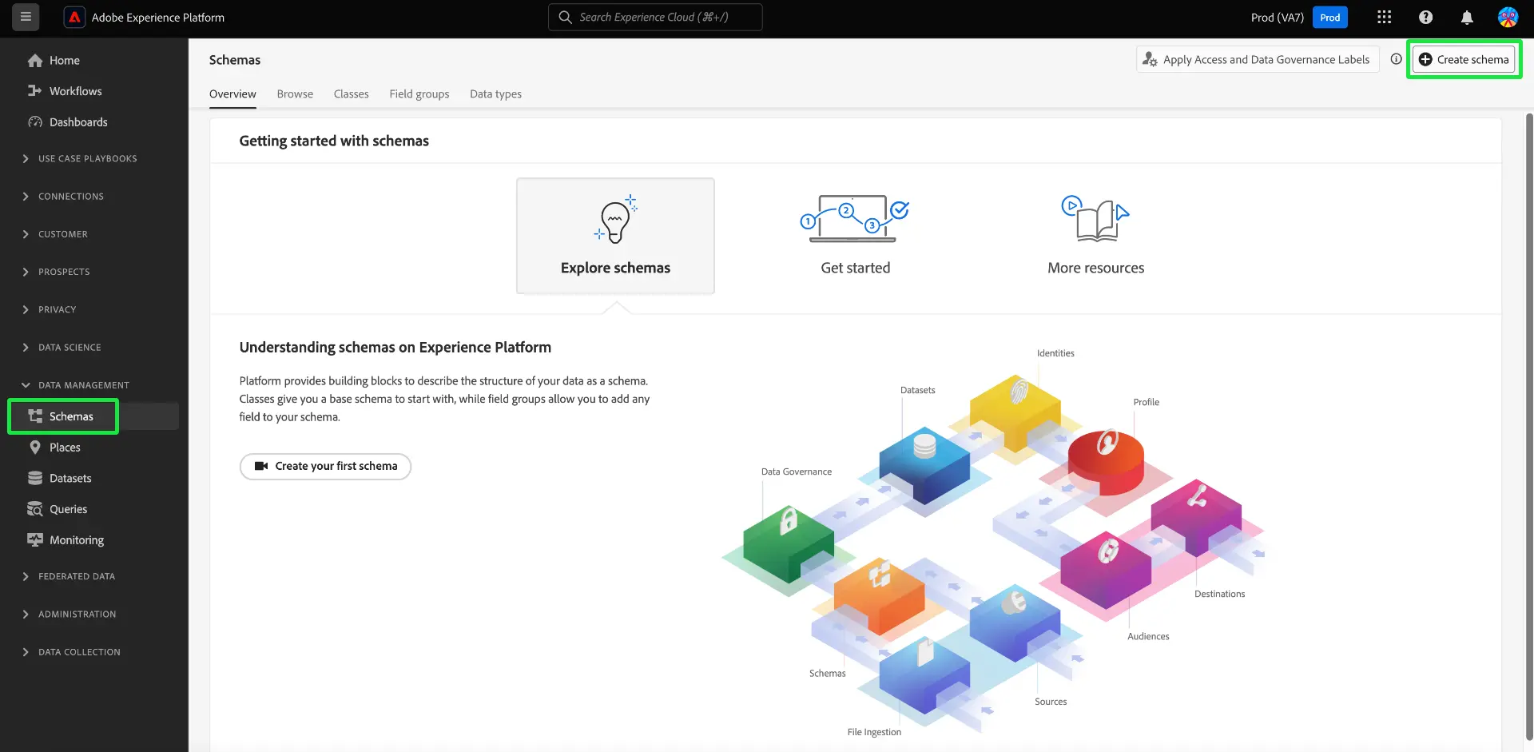This screenshot has height=752, width=1534.
Task: Click the Datasets stack icon
Action: pyautogui.click(x=35, y=478)
